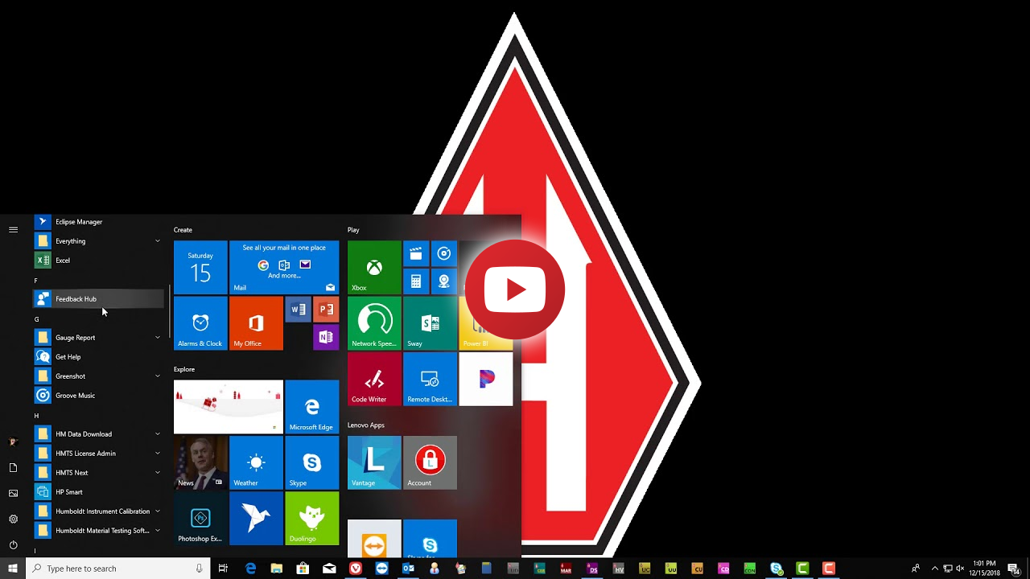Viewport: 1030px width, 579px height.
Task: Launch Alarms & Clock tile
Action: (x=200, y=323)
